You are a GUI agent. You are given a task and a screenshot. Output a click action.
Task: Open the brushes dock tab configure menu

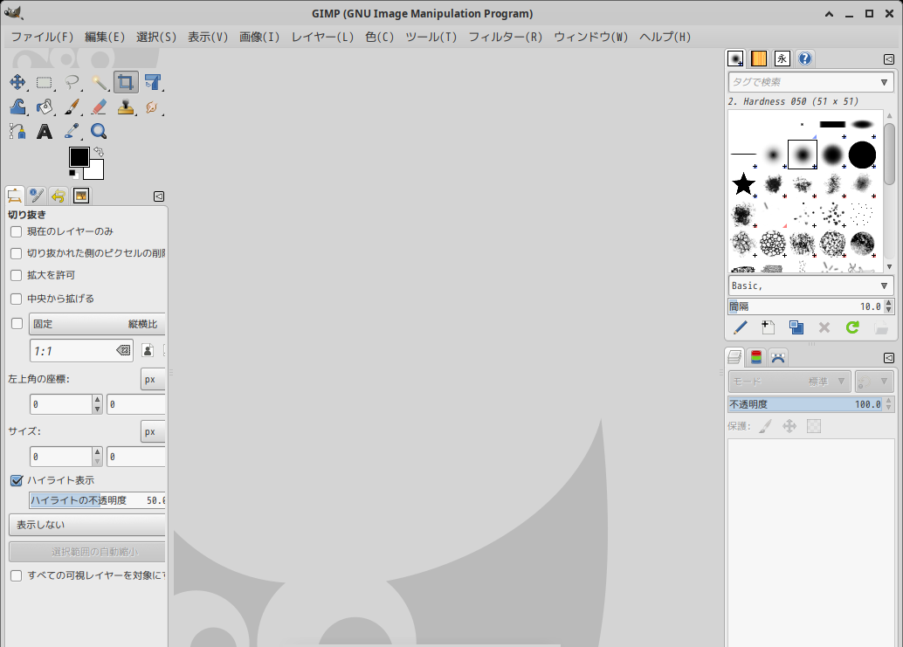point(889,59)
